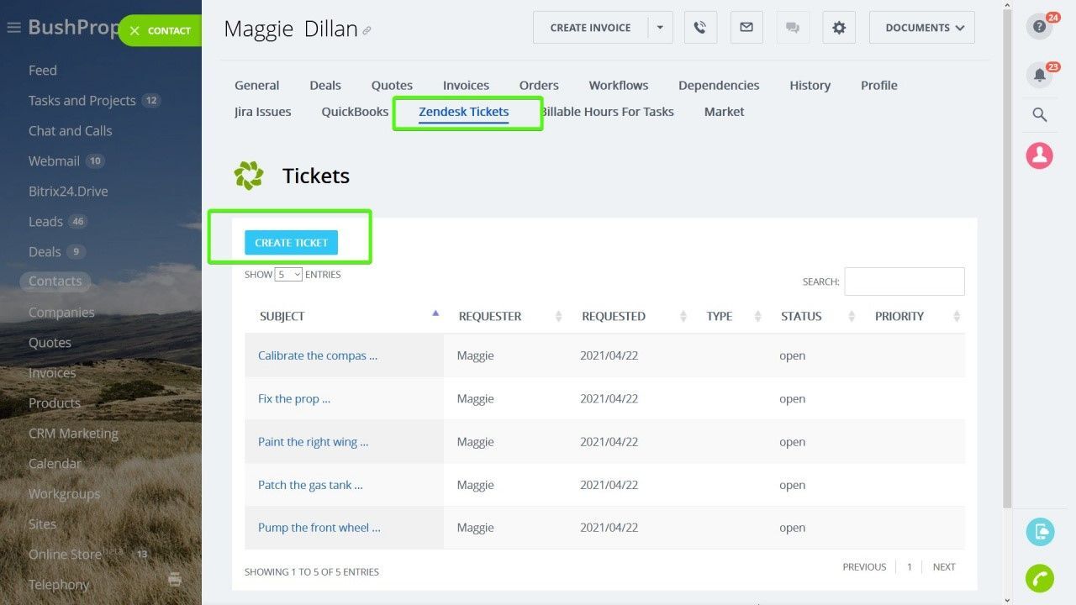The image size is (1076, 605).
Task: Click the green phone dial icon
Action: tap(1040, 579)
